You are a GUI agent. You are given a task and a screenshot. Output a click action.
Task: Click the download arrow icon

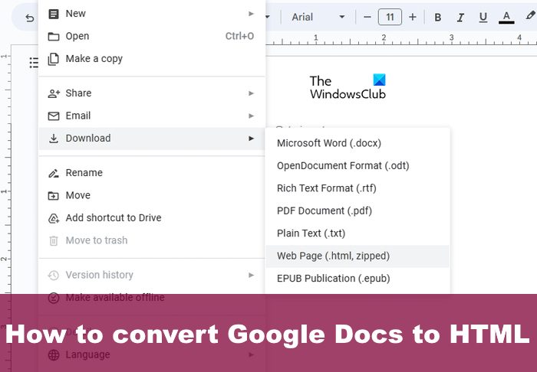click(x=54, y=139)
